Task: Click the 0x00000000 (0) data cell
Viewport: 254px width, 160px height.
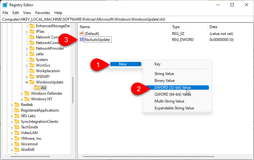Action: pos(221,40)
